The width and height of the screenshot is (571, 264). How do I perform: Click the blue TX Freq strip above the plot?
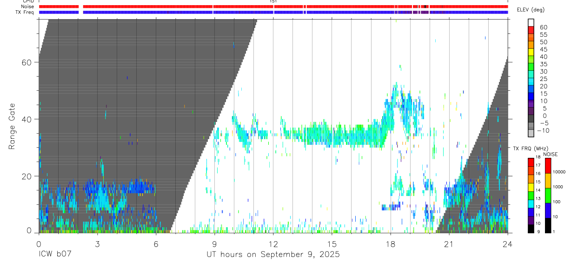pos(273,12)
